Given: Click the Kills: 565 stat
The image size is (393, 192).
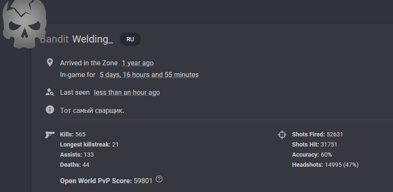Looking at the screenshot, I should (73, 134).
